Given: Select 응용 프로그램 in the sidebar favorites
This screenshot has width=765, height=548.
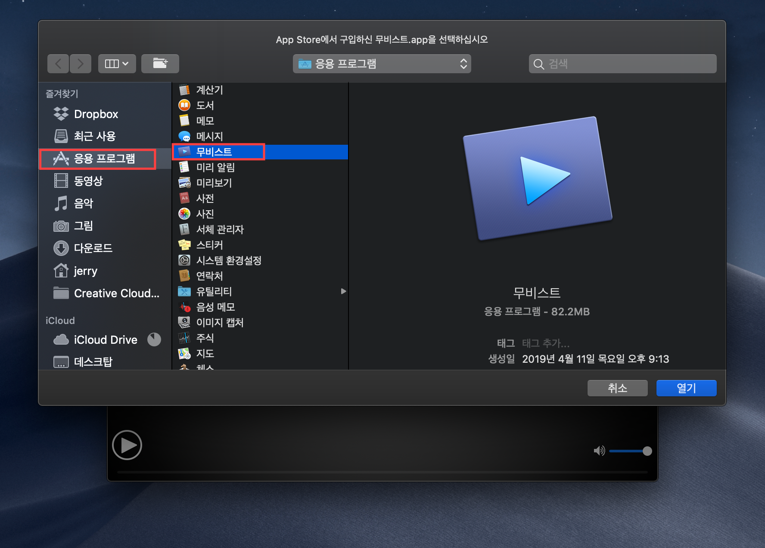Looking at the screenshot, I should click(105, 159).
